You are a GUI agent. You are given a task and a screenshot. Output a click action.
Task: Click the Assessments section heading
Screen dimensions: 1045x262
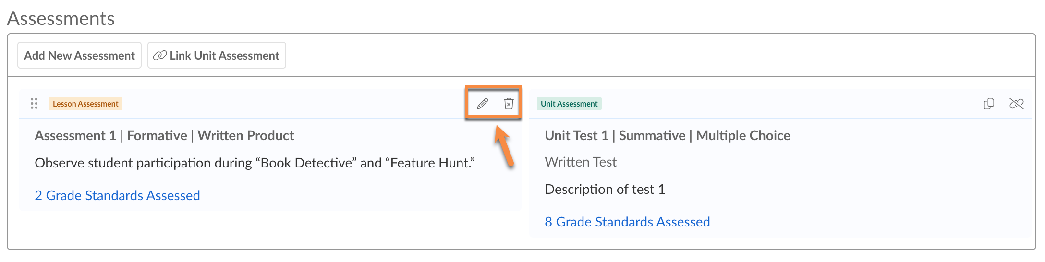pos(61,18)
